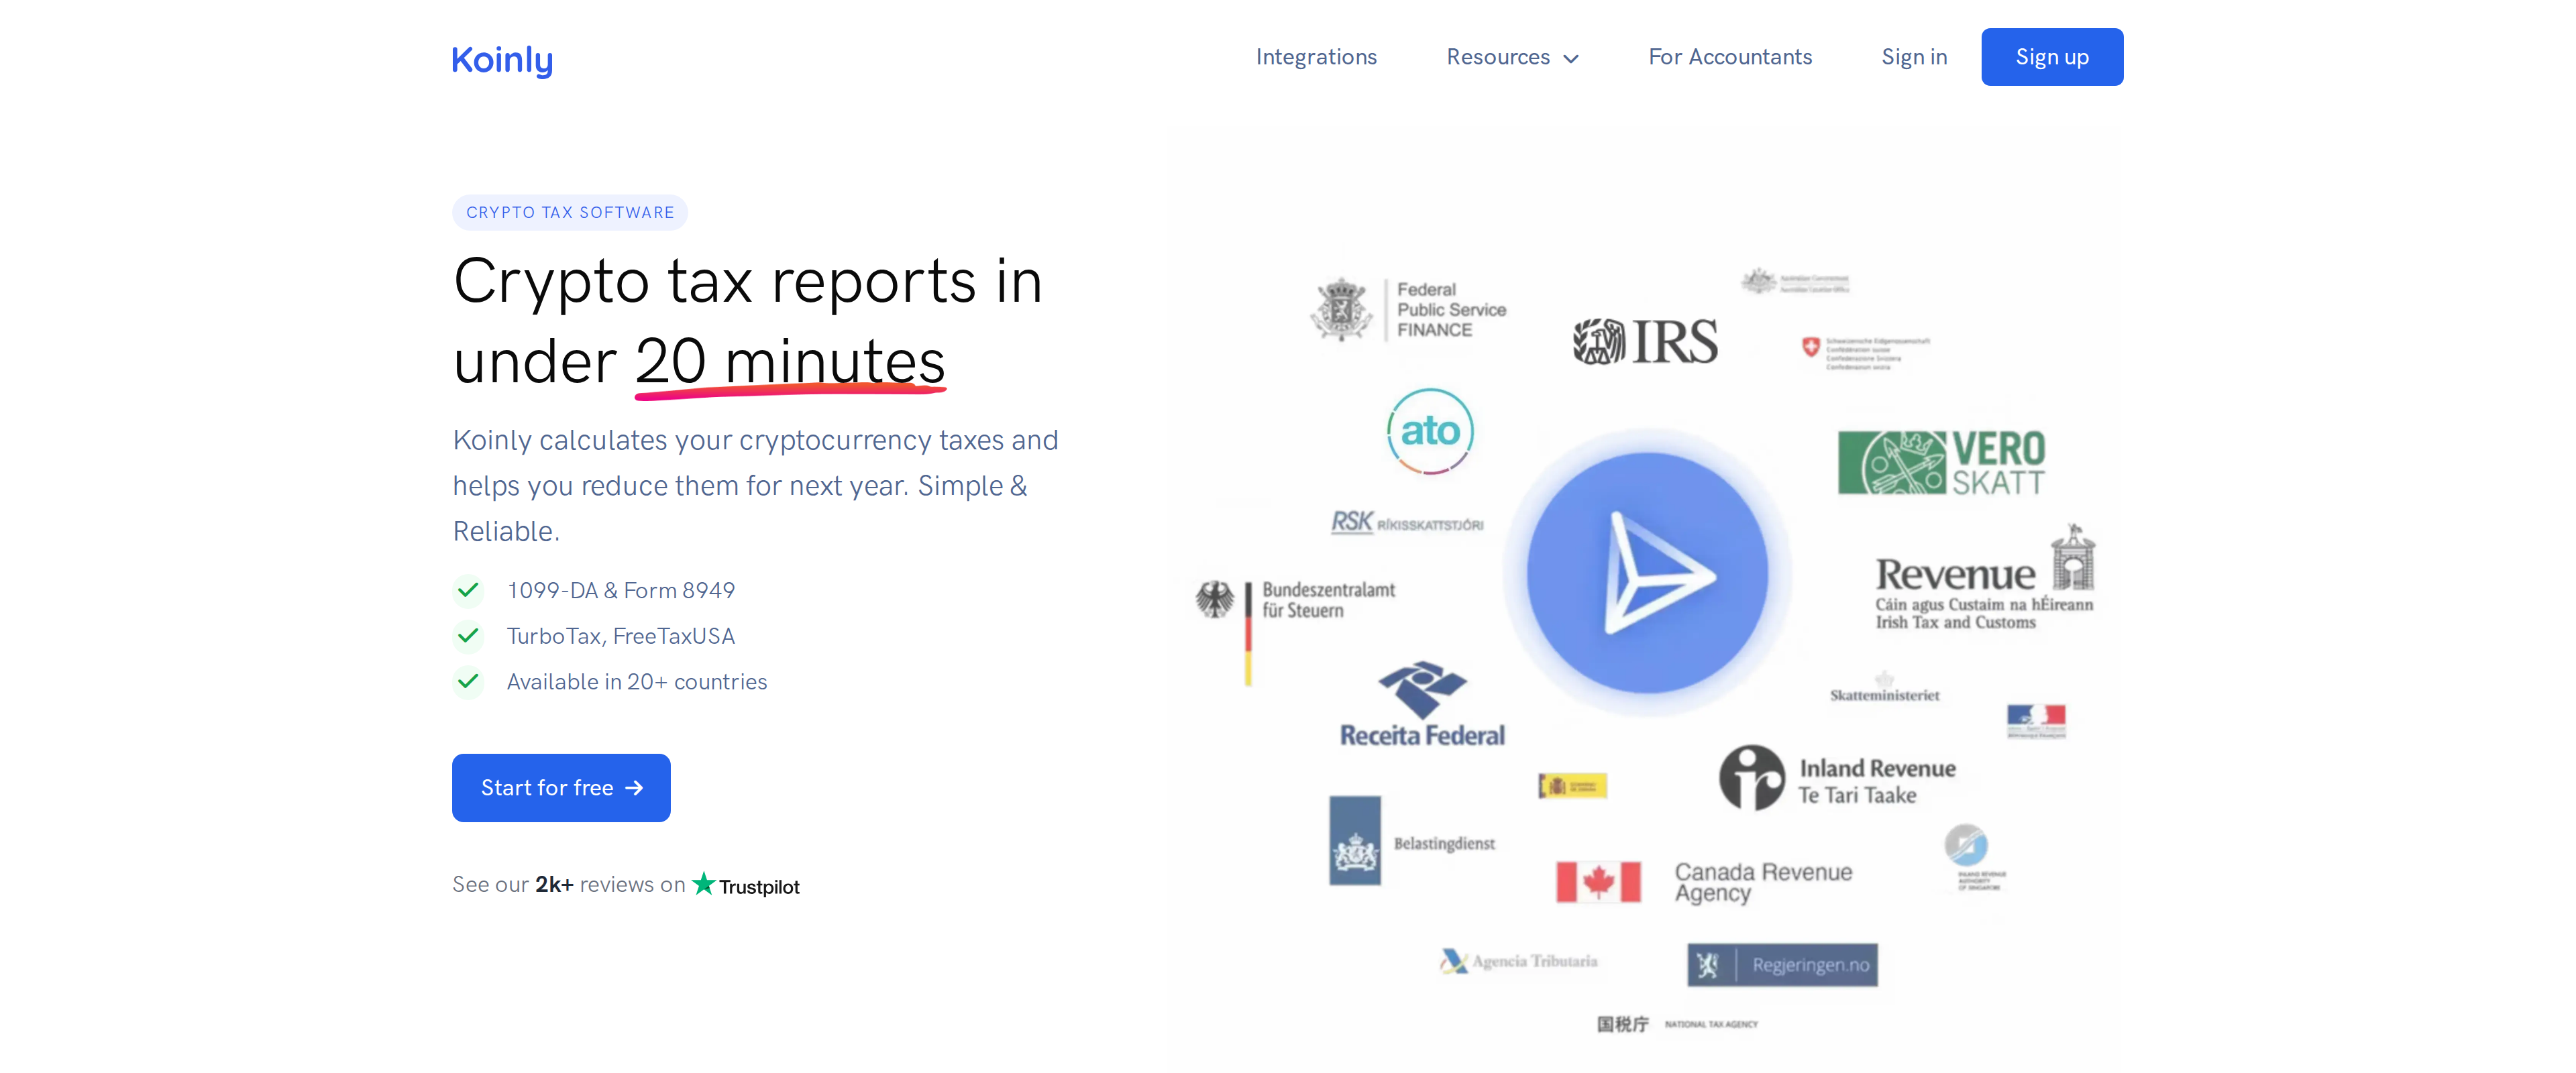Click the central Koinly arrow emblem
The image size is (2576, 1073).
(1647, 572)
